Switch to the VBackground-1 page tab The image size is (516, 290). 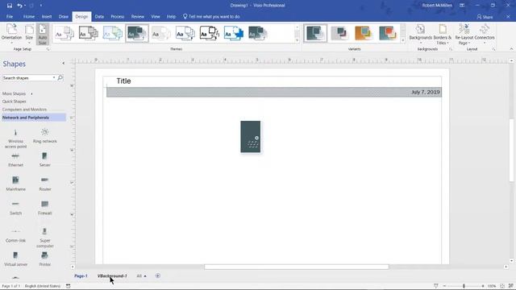[x=112, y=275]
